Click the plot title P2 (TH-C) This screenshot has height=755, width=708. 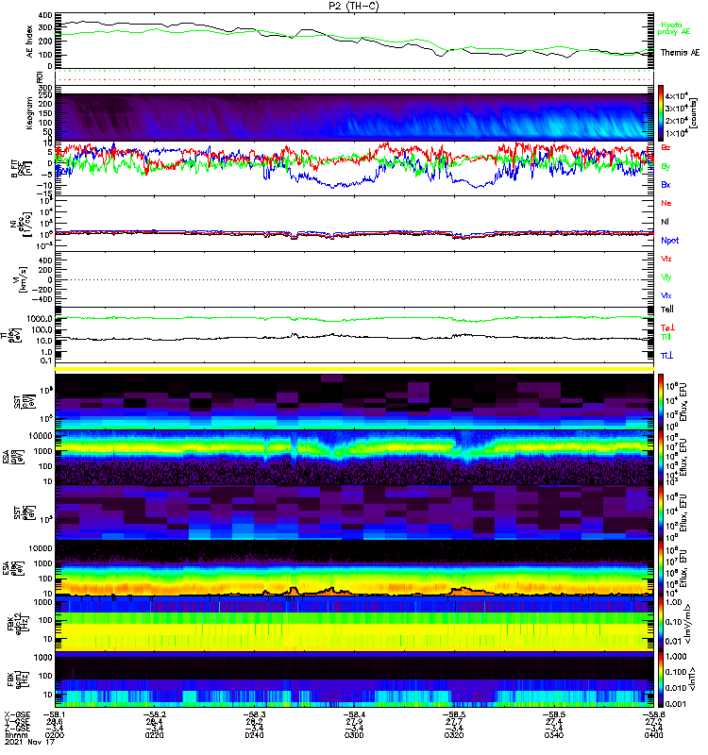(x=354, y=6)
